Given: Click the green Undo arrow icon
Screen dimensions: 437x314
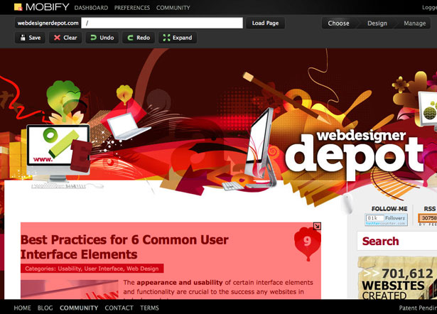Looking at the screenshot, I should coord(93,38).
